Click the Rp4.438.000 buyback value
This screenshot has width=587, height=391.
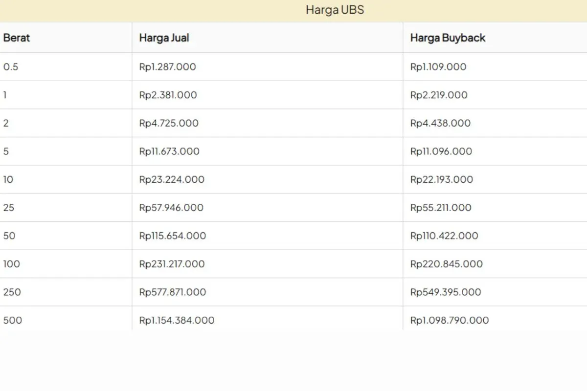(440, 123)
